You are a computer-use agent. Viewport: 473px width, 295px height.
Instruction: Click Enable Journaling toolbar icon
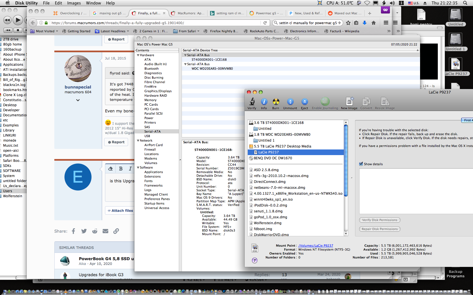(325, 103)
